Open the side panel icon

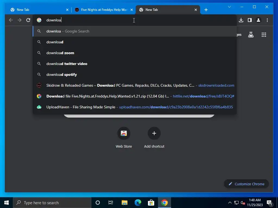(250, 20)
